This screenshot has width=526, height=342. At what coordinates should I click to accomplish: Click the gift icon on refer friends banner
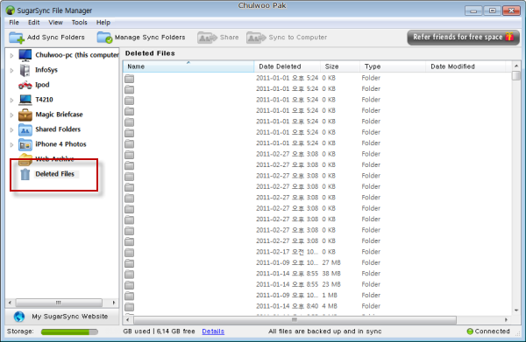[x=510, y=37]
